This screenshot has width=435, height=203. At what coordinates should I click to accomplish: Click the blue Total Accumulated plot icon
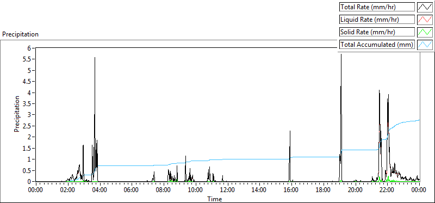coord(425,45)
